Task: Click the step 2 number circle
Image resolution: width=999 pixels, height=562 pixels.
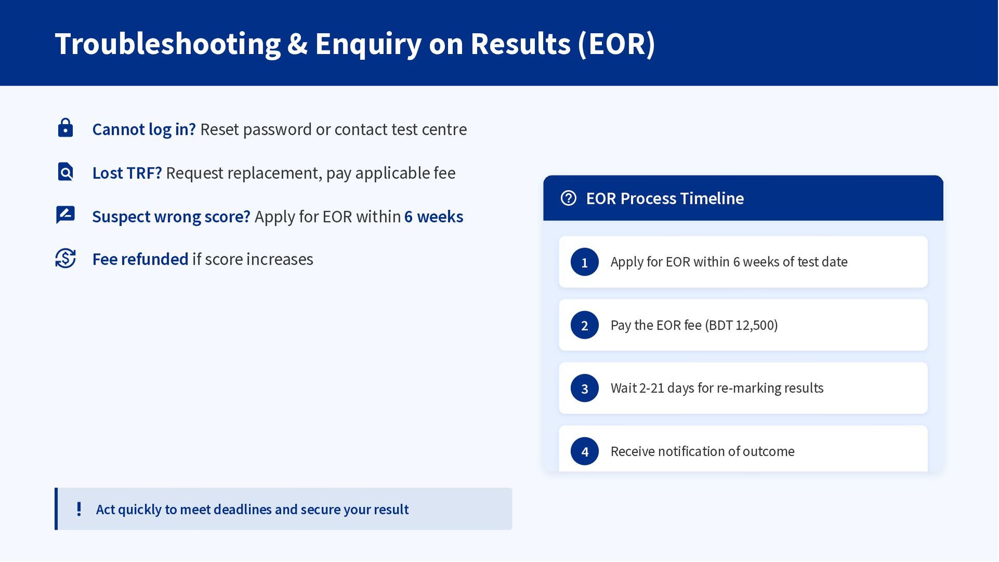Action: (x=584, y=325)
